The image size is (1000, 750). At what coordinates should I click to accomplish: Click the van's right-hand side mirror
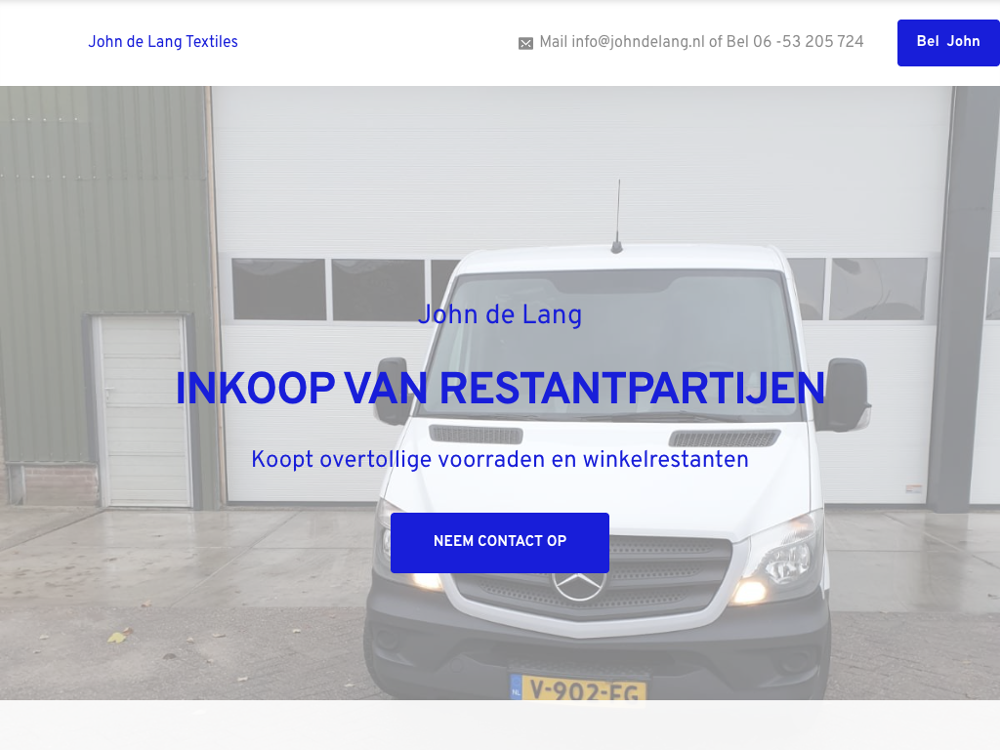(845, 394)
